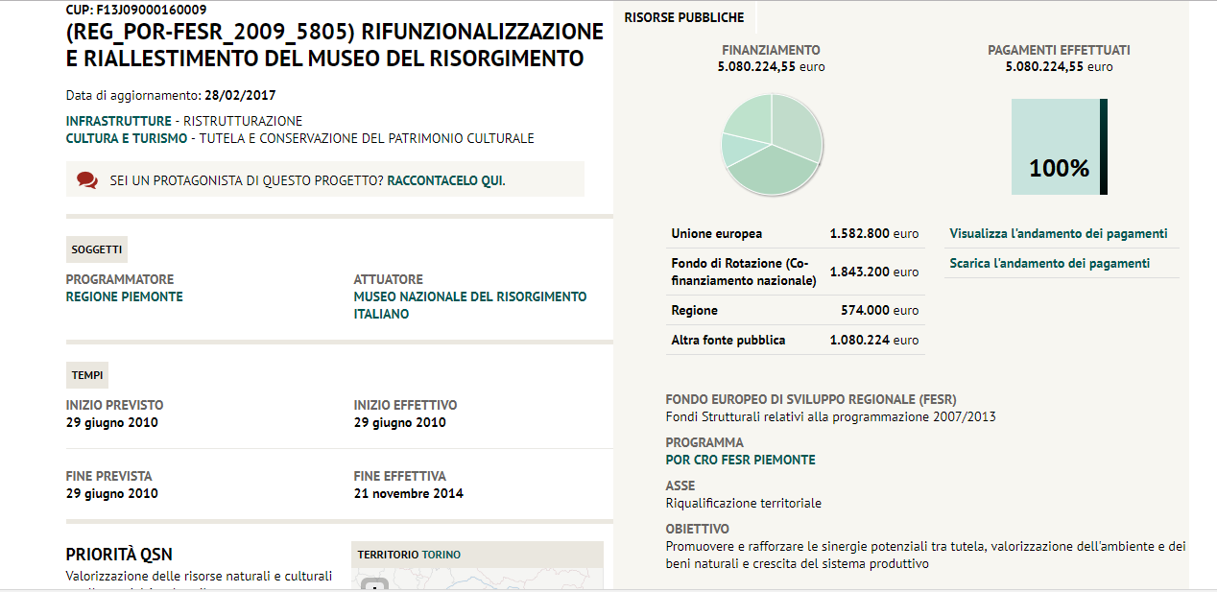Click the Altra fonte pubblica row label

coord(728,340)
